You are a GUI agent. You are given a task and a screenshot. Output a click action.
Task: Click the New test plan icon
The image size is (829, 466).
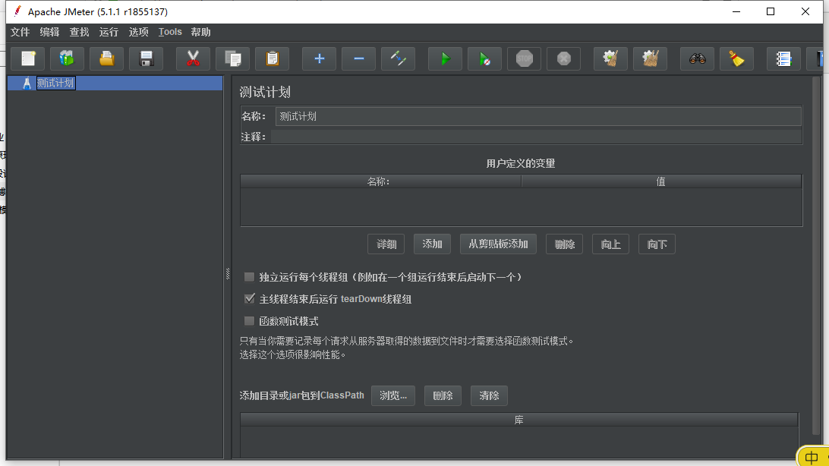click(28, 58)
